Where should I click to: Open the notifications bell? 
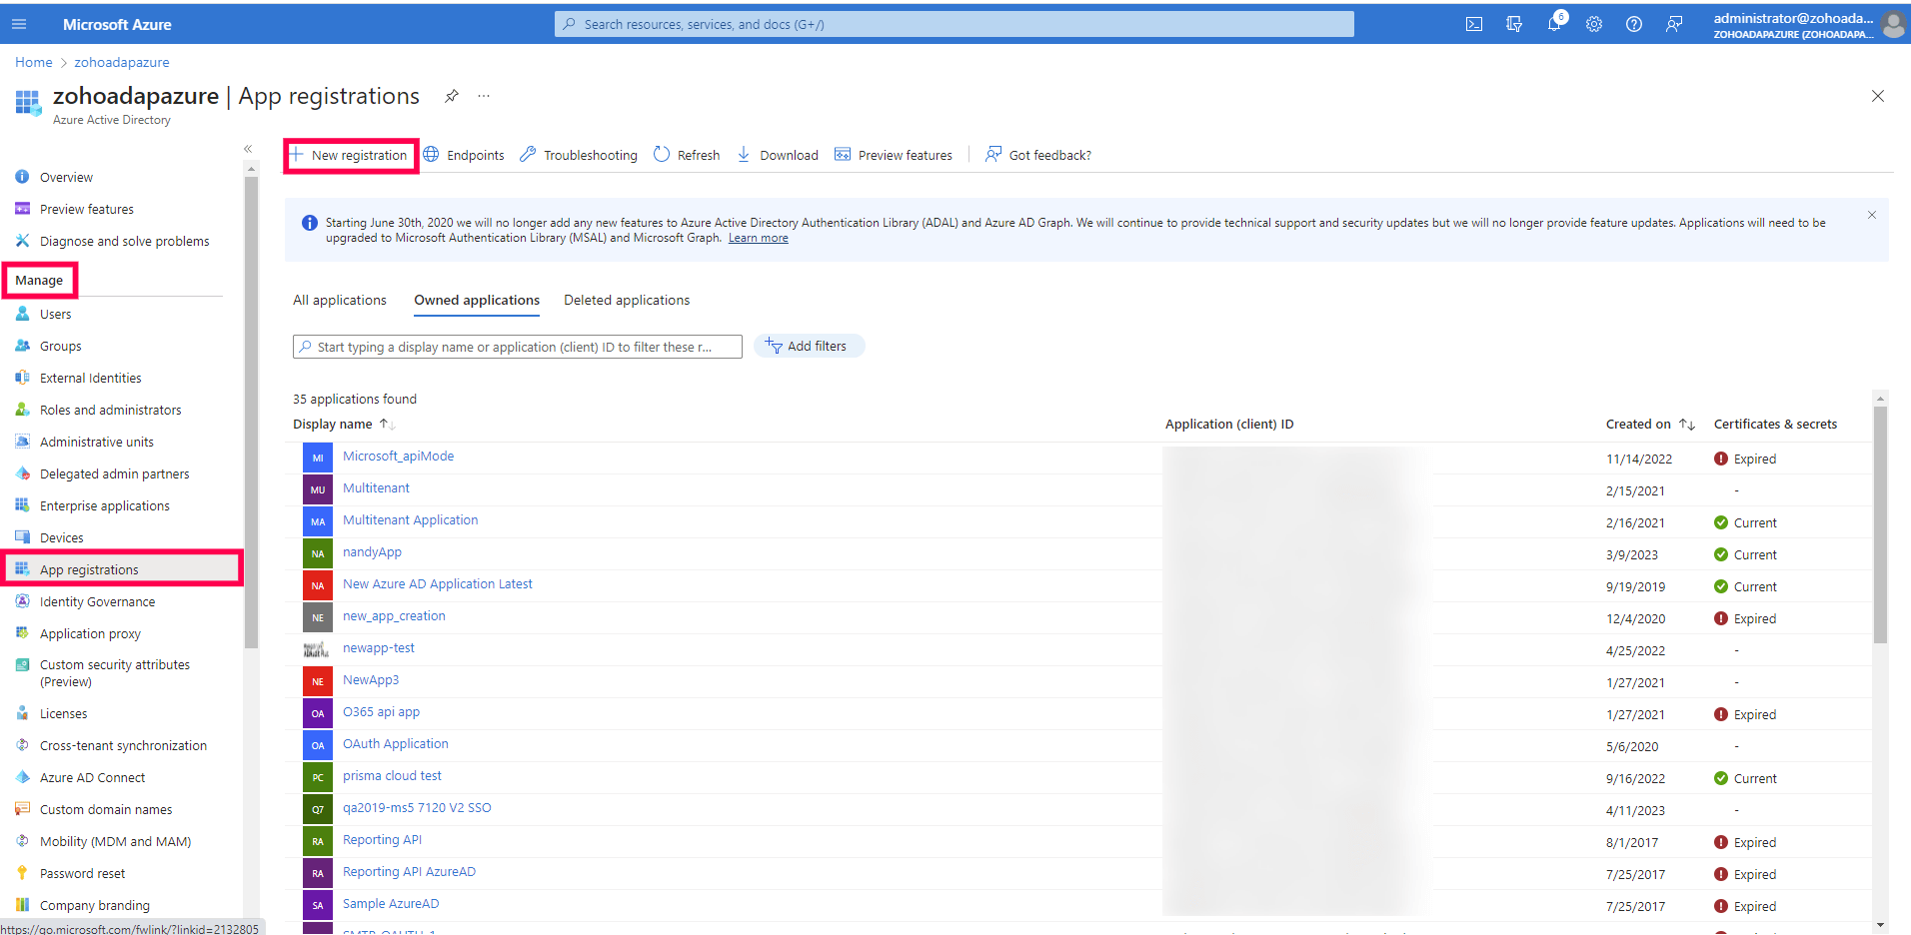(x=1554, y=24)
